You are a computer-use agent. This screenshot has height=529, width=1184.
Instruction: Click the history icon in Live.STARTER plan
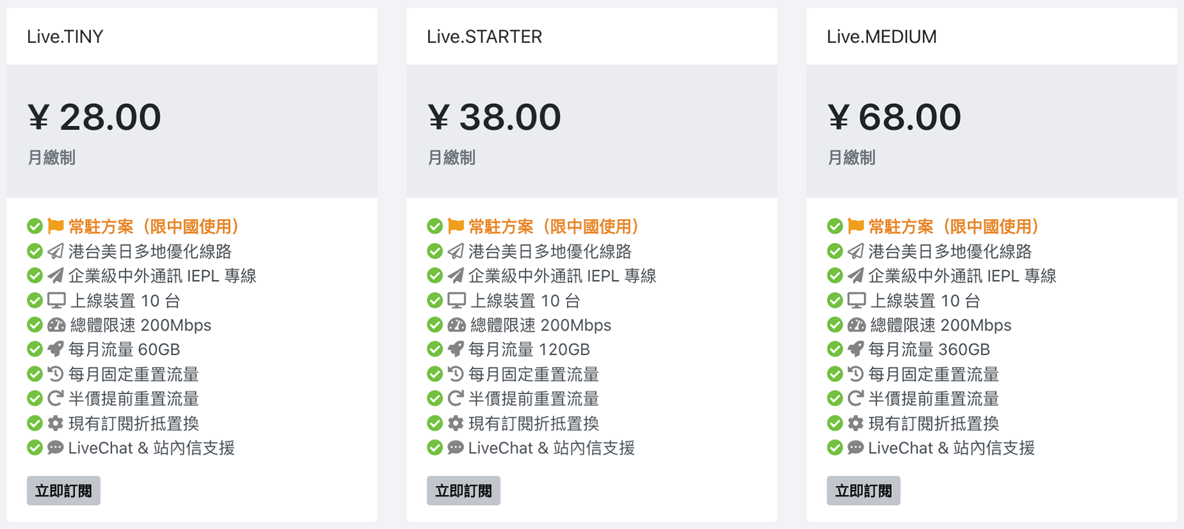(x=456, y=373)
